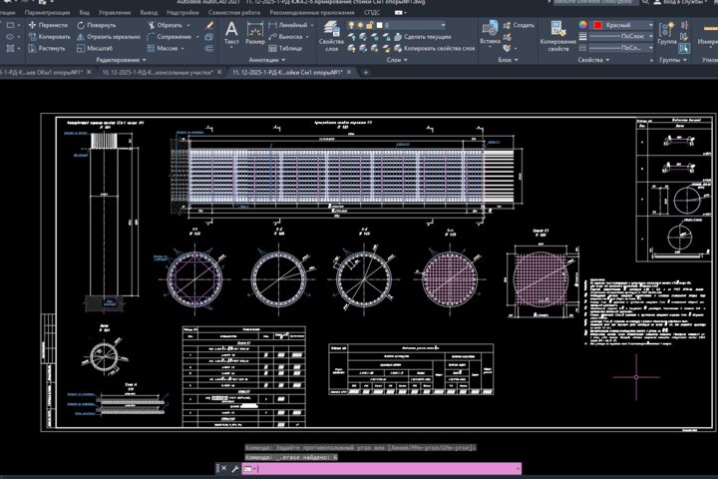The height and width of the screenshot is (479, 718).
Task: Toggle the layer on/off lightbulb
Action: click(x=351, y=25)
